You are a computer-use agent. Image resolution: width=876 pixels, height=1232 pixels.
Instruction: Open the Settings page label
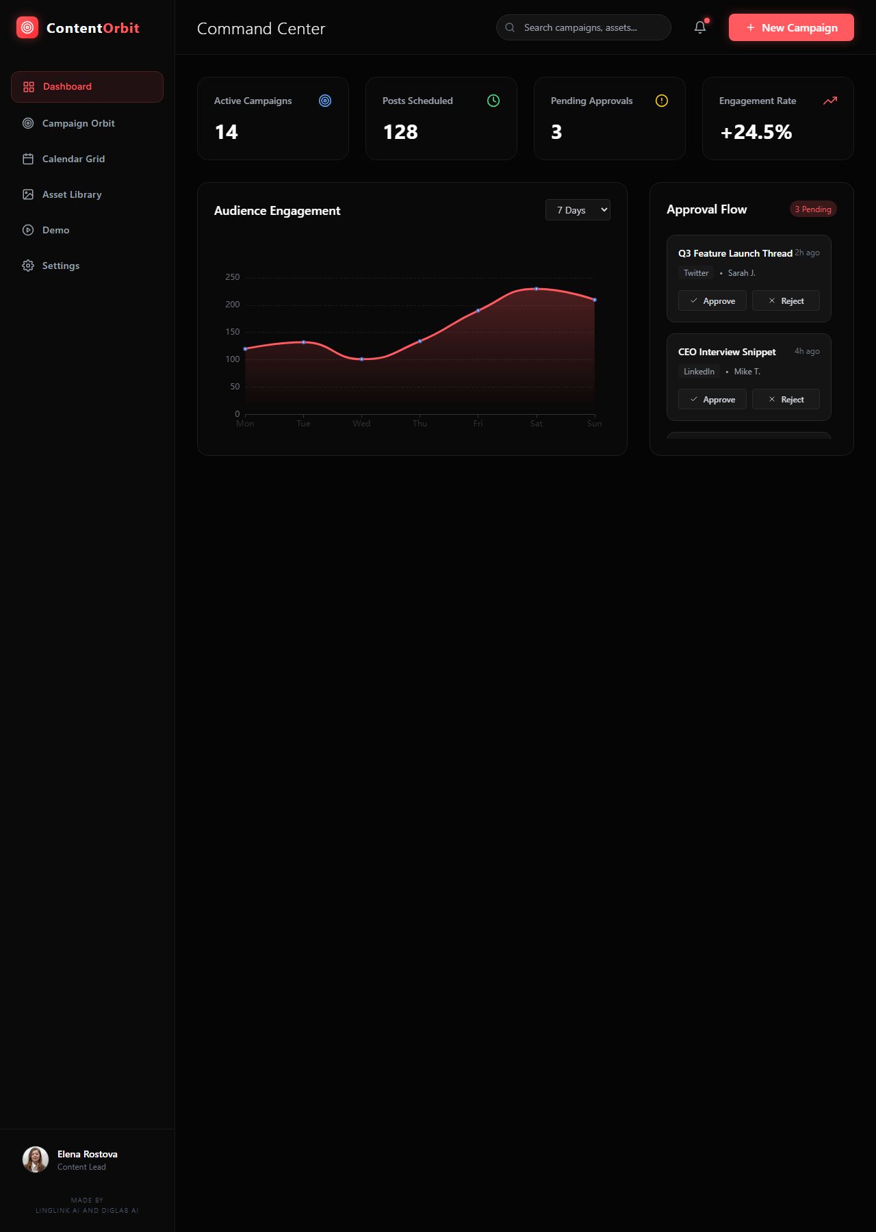[61, 266]
